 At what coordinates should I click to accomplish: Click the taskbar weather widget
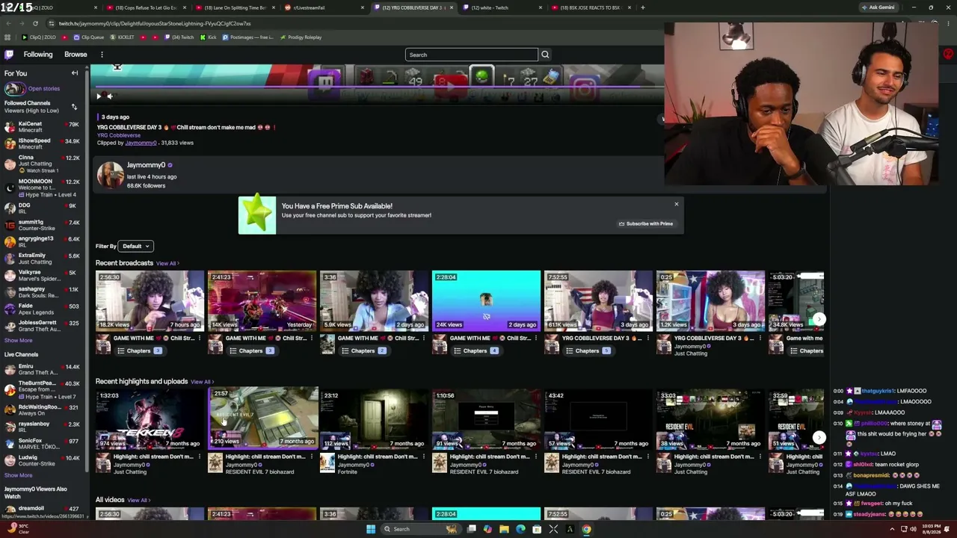point(19,529)
